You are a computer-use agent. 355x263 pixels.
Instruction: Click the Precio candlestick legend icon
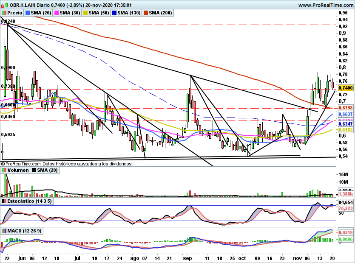pyautogui.click(x=4, y=13)
